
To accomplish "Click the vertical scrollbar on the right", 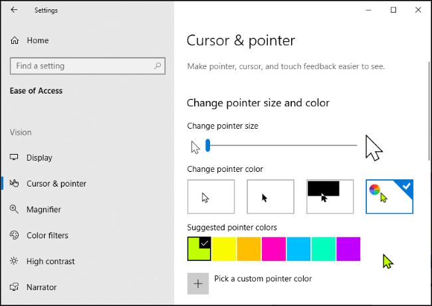I will [430, 111].
